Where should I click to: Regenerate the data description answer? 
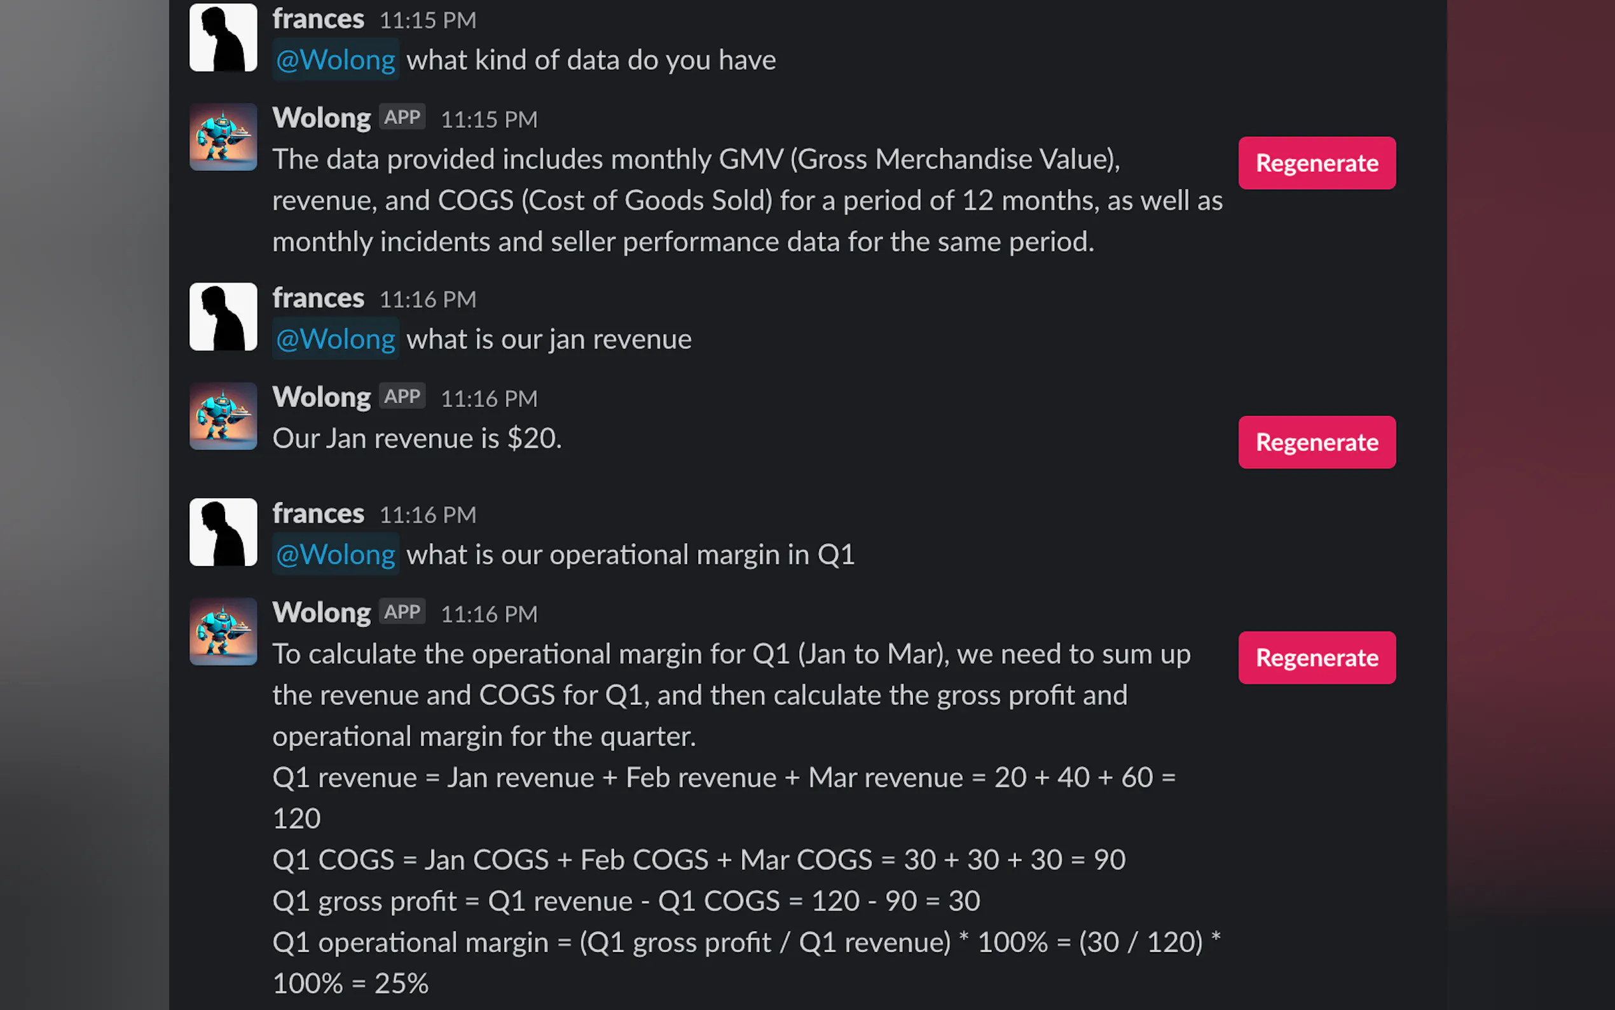[1316, 163]
